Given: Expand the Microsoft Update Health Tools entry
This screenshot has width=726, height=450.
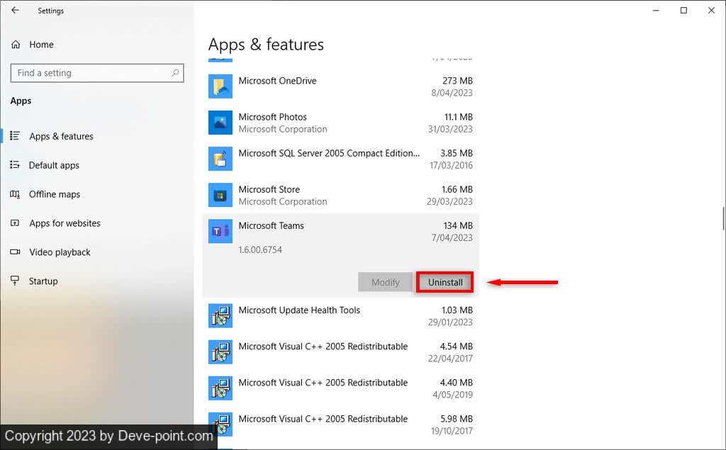Looking at the screenshot, I should click(340, 316).
